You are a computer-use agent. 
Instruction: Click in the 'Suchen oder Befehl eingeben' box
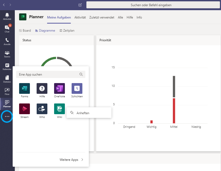(153, 5)
